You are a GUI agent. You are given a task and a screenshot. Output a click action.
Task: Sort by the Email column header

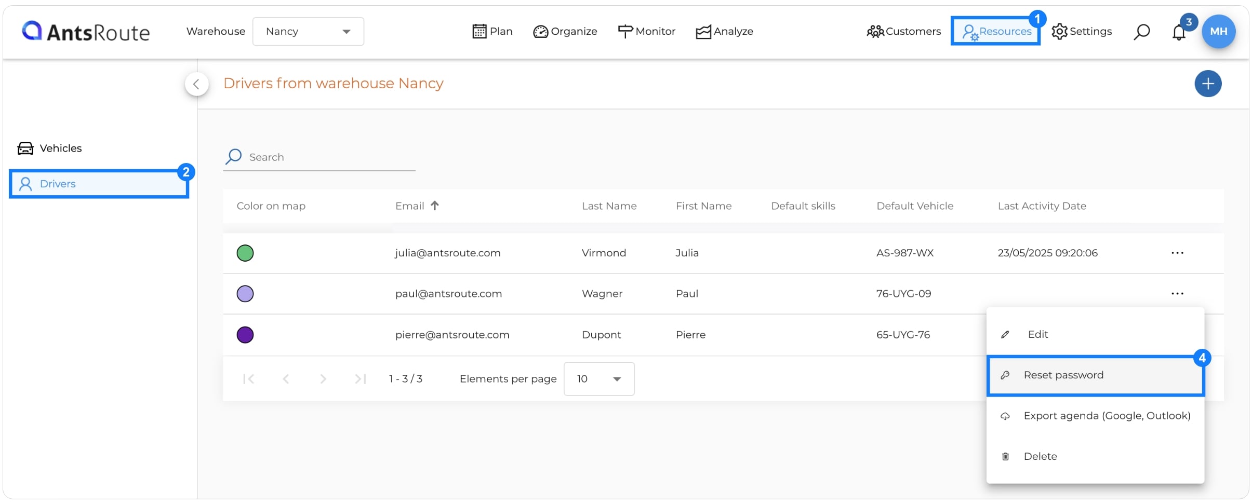tap(410, 206)
